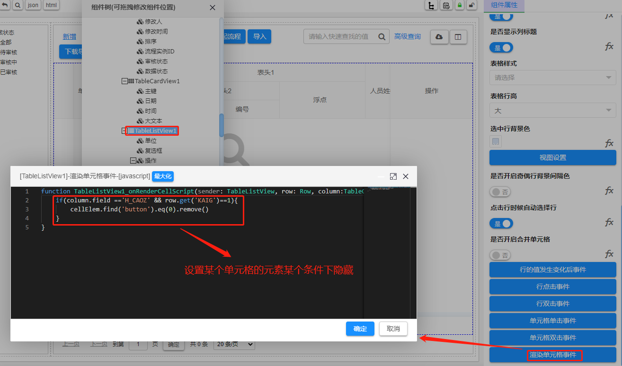Maximize the script editor dialog
This screenshot has width=622, height=366.
(393, 176)
